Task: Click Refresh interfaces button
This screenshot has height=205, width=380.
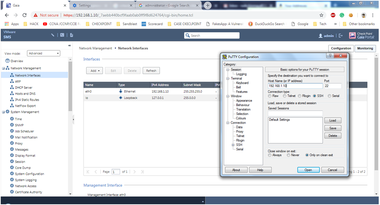Action: point(151,71)
